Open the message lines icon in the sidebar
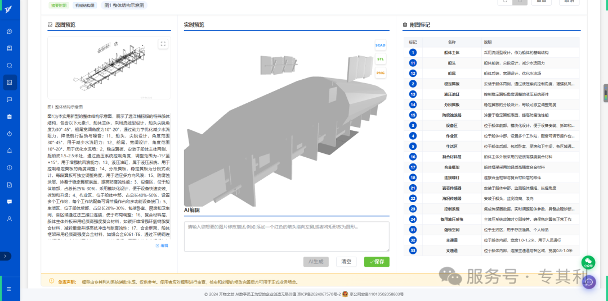This screenshot has width=608, height=301. pyautogui.click(x=10, y=99)
